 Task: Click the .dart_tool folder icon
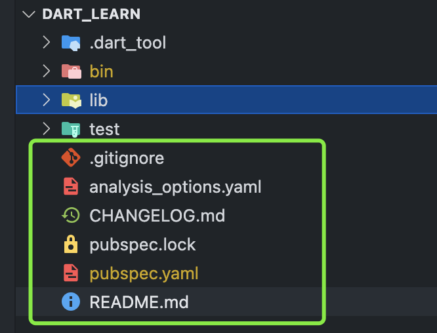point(71,43)
